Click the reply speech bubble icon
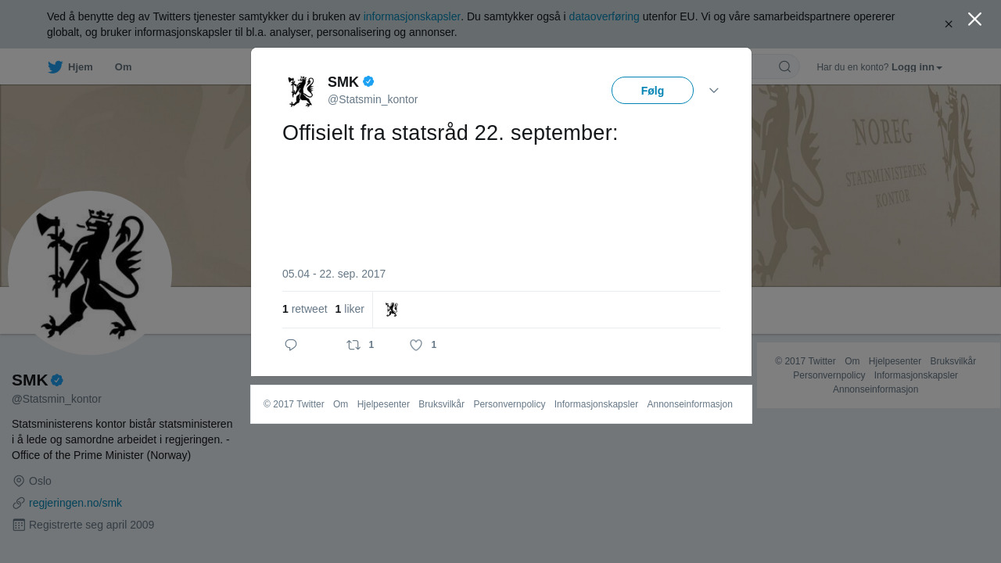 [x=291, y=345]
